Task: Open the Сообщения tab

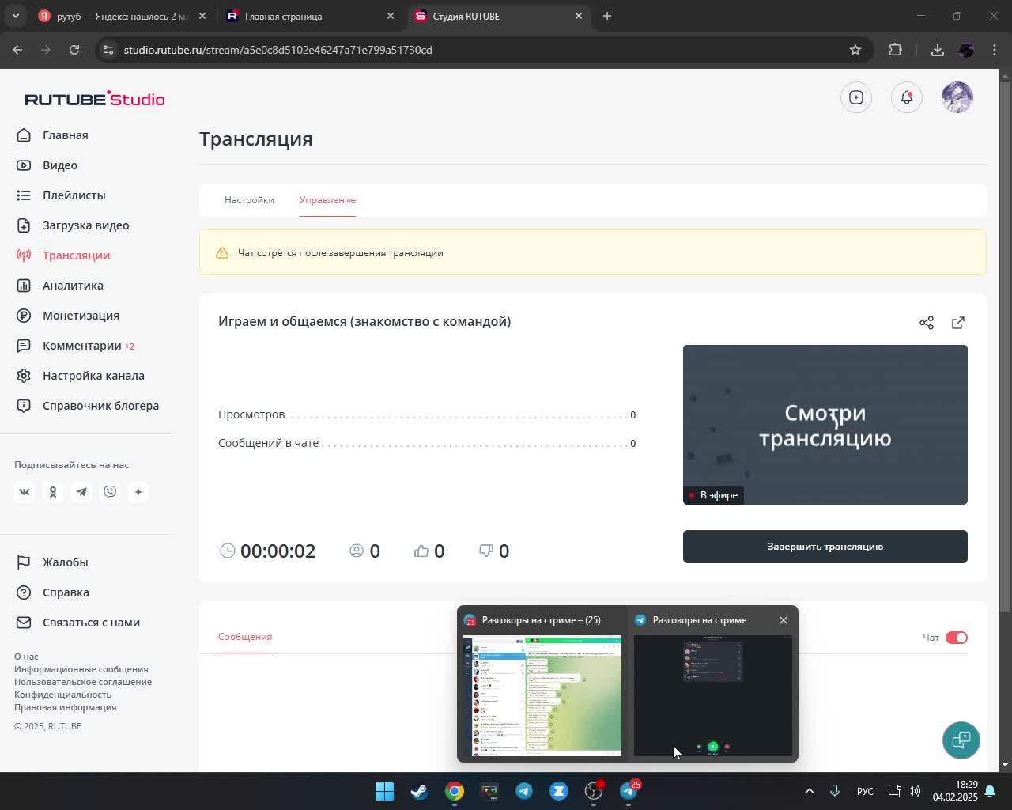Action: click(x=245, y=637)
